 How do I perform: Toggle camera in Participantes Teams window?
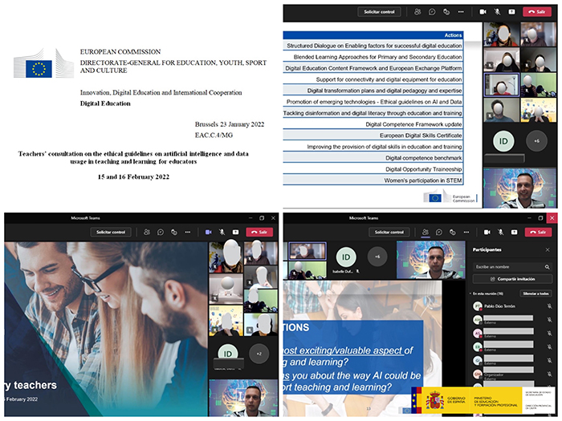point(487,232)
